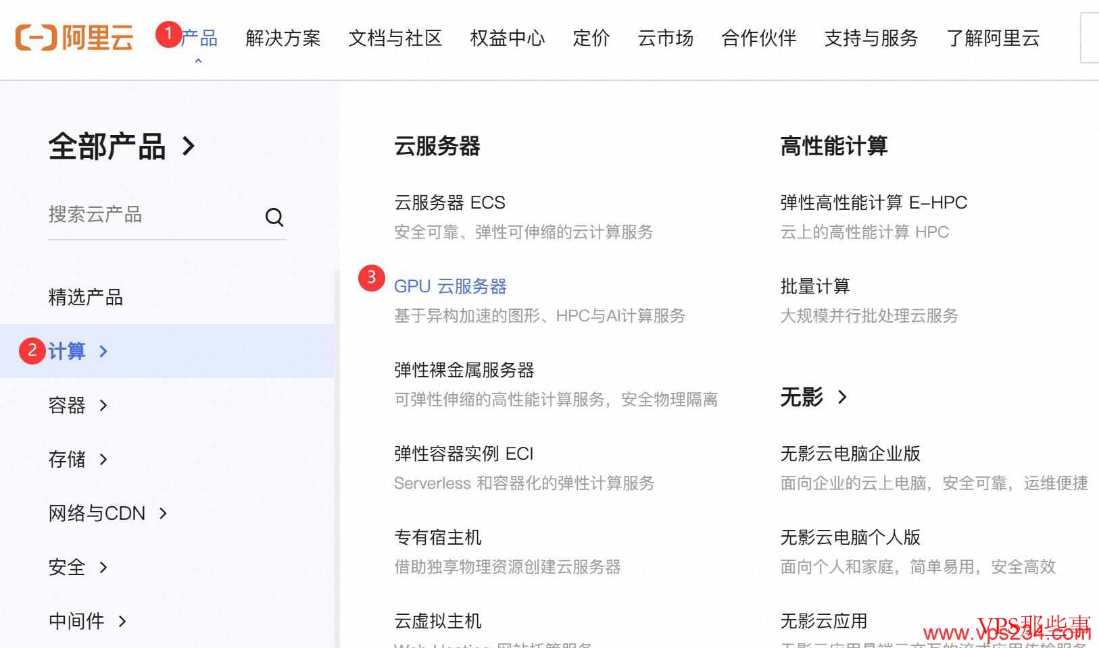Open the 无影 section chevron
This screenshot has height=648, width=1099.
(842, 397)
